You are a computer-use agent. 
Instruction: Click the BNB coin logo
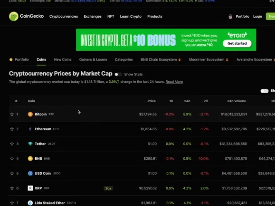(x=30, y=159)
